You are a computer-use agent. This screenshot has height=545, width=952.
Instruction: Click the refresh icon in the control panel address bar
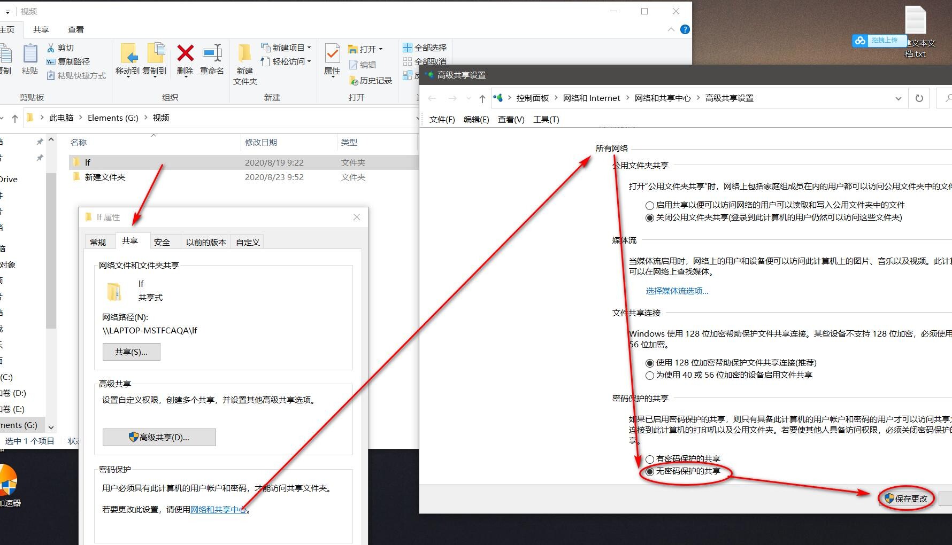pyautogui.click(x=919, y=98)
